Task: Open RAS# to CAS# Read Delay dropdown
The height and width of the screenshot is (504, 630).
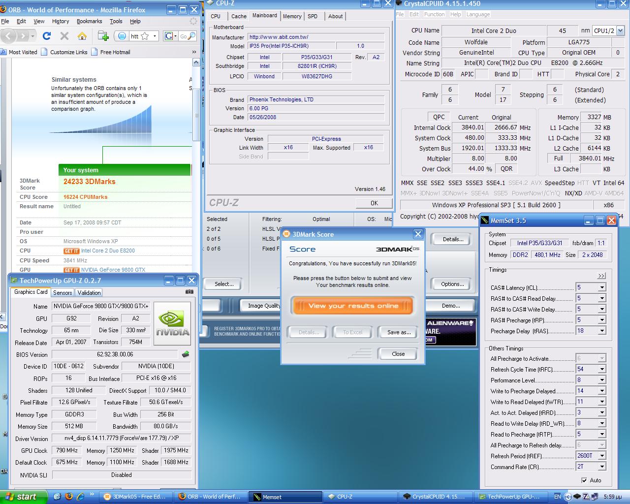Action: click(x=601, y=298)
